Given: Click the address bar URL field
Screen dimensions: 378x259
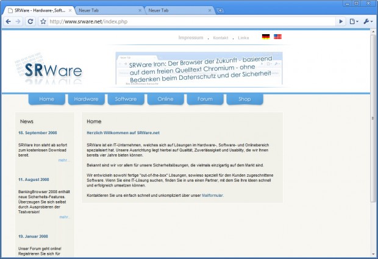Looking at the screenshot, I should coord(191,21).
